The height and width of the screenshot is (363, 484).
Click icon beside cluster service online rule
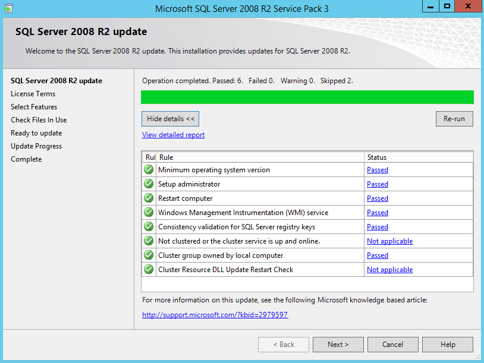click(148, 241)
